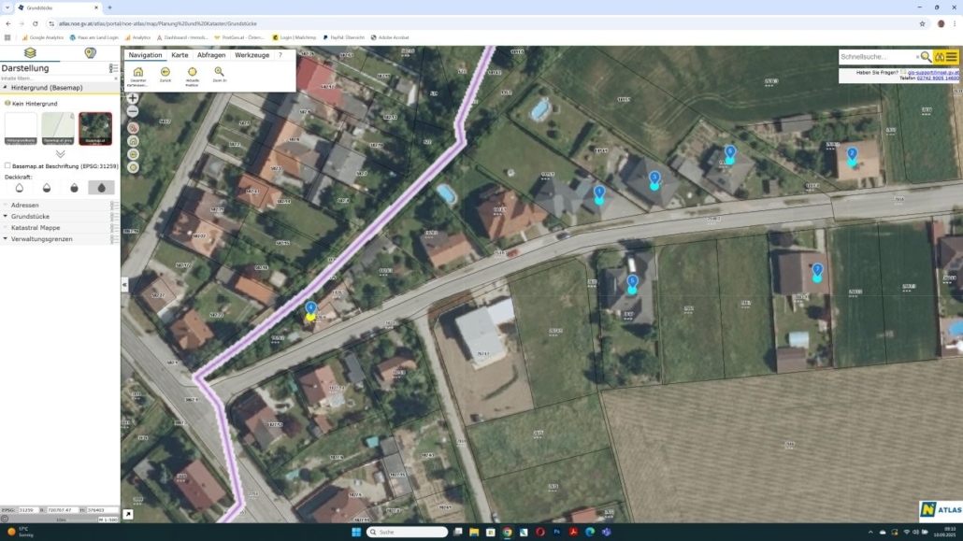The image size is (963, 541).
Task: Set Deckkraft to the full-drop opacity level
Action: pos(101,188)
